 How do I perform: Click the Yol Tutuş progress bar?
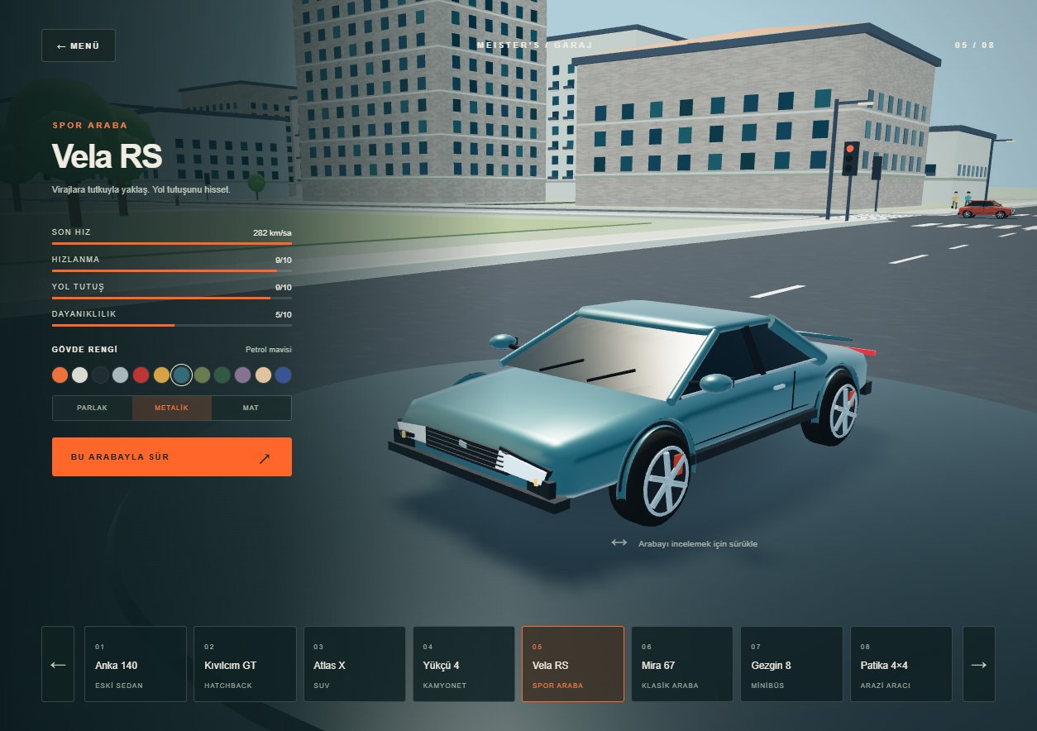coord(172,298)
